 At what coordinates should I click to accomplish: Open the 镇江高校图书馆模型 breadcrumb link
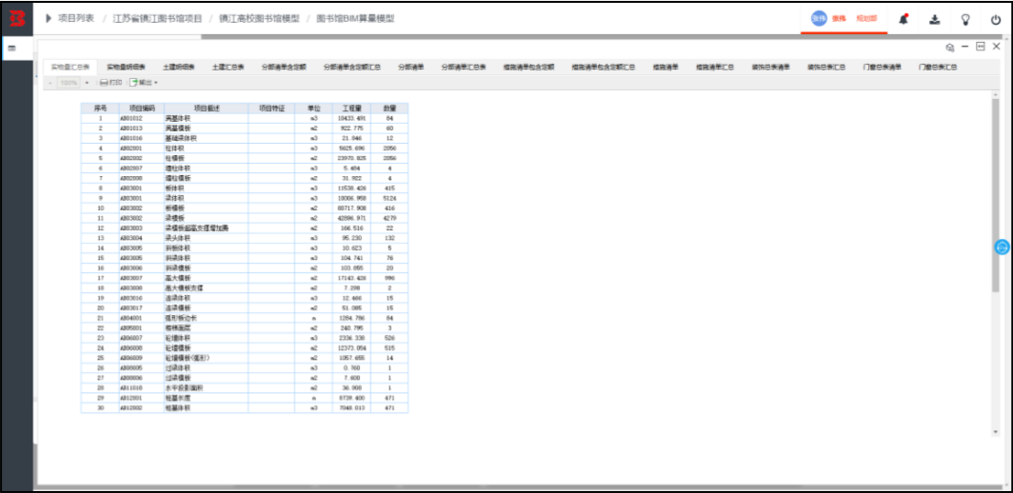pyautogui.click(x=259, y=19)
